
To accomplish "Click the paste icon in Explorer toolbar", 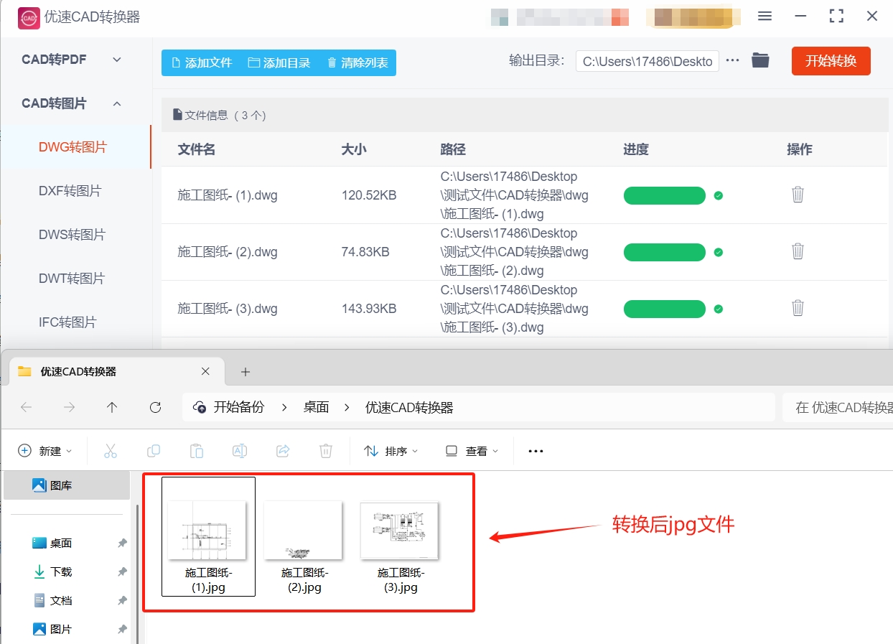I will tap(197, 450).
